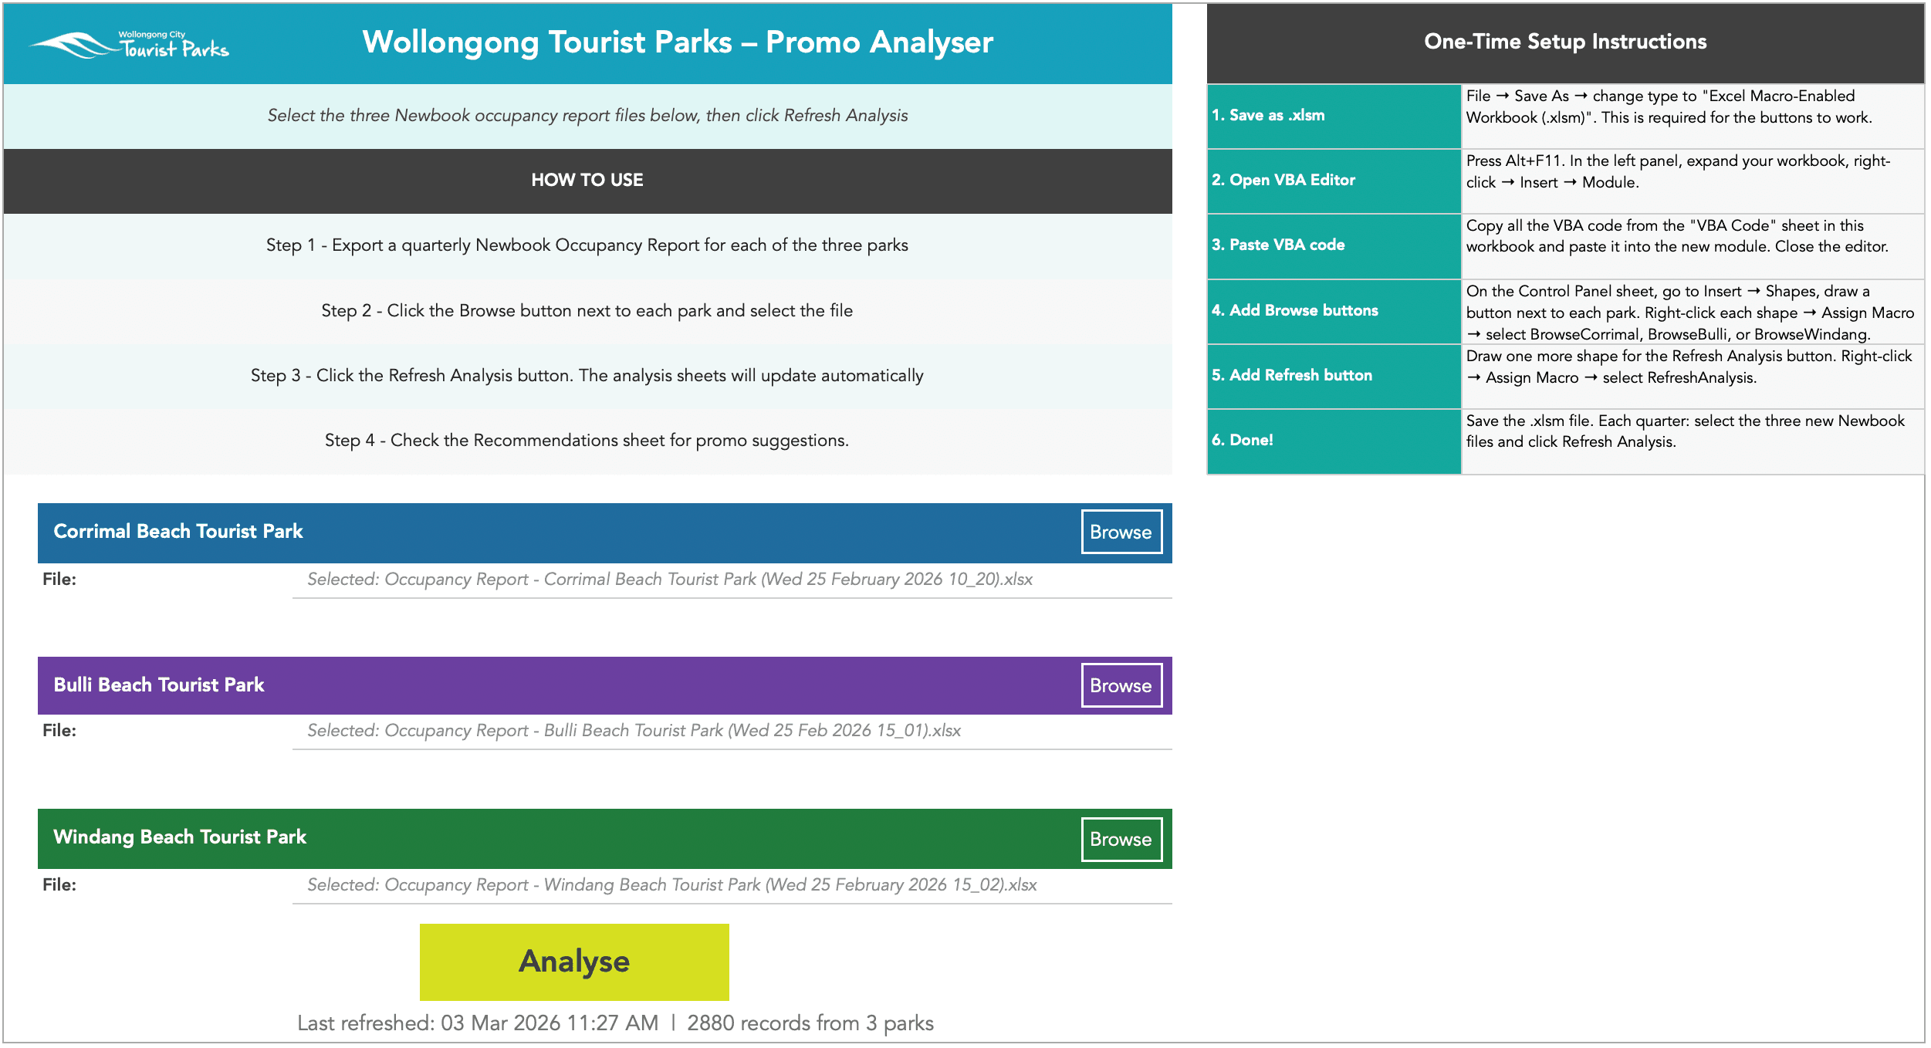Click the Wollongong City Tourist Parks logo
Viewport: 1931px width, 1048px height.
130,45
